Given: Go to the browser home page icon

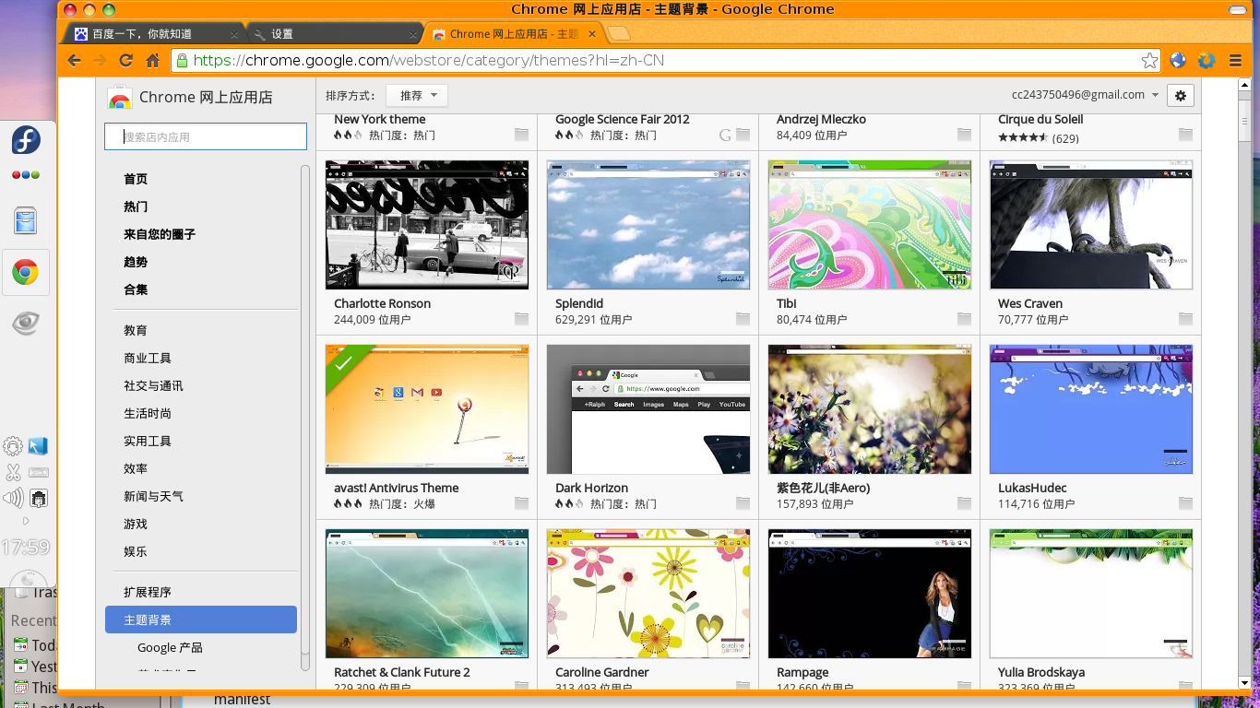Looking at the screenshot, I should click(x=153, y=61).
